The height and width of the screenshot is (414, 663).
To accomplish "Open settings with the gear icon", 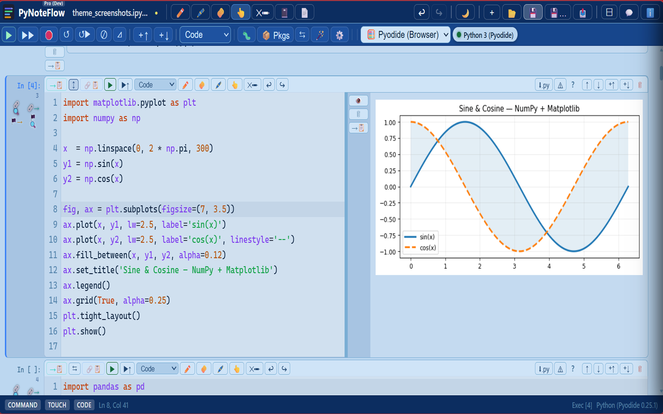I will click(340, 35).
